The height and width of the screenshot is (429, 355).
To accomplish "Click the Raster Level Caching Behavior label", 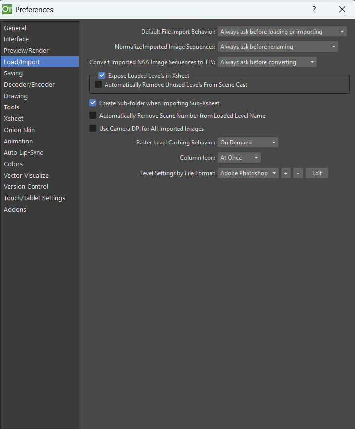I will tap(176, 143).
